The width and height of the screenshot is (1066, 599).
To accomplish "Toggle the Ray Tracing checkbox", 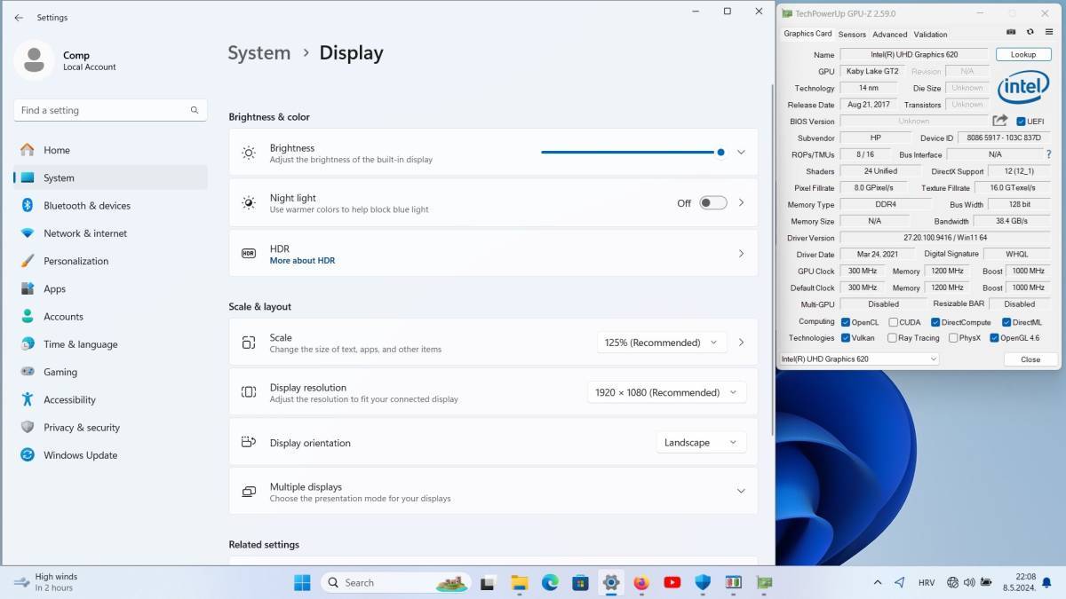I will (892, 338).
